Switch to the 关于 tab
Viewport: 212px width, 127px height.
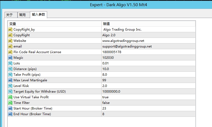(x=11, y=15)
